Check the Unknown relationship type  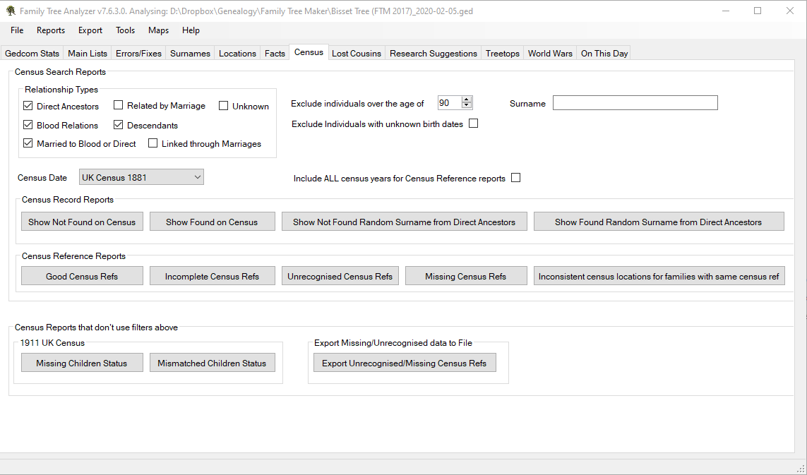223,104
